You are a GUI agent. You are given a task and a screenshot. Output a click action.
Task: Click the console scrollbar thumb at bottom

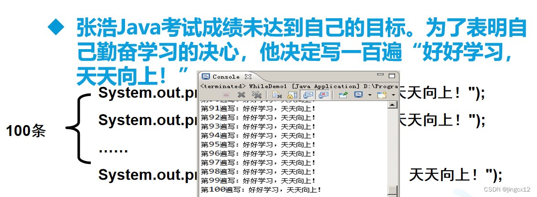pos(392,191)
